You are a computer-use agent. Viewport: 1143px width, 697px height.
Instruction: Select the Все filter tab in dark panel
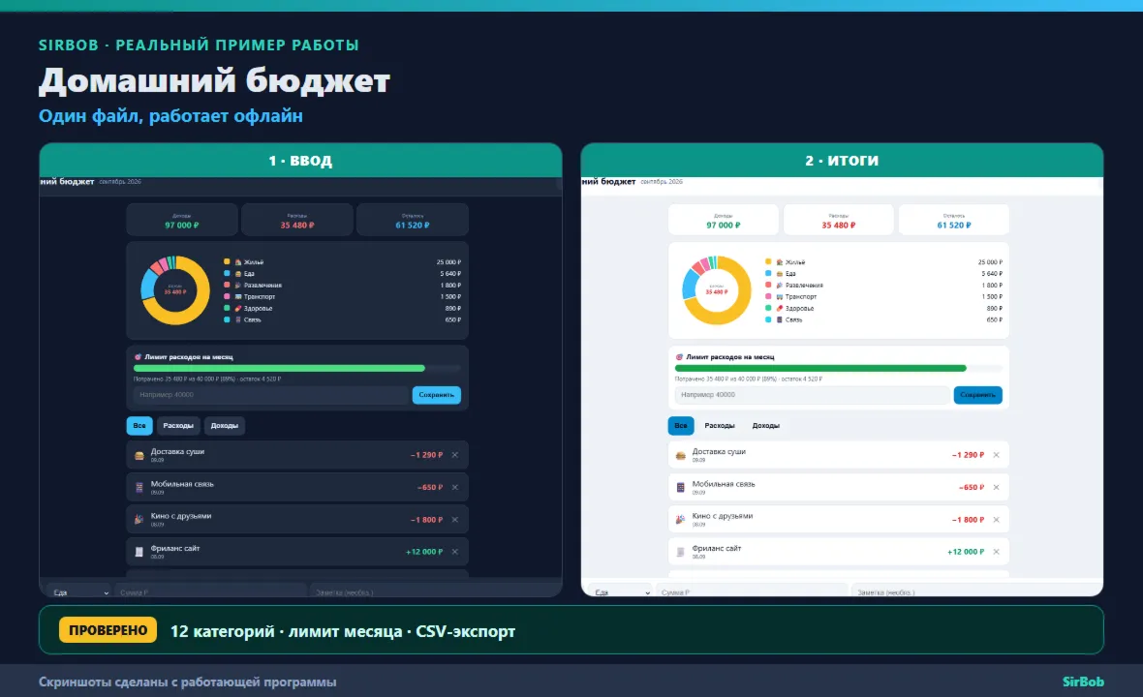tap(139, 425)
